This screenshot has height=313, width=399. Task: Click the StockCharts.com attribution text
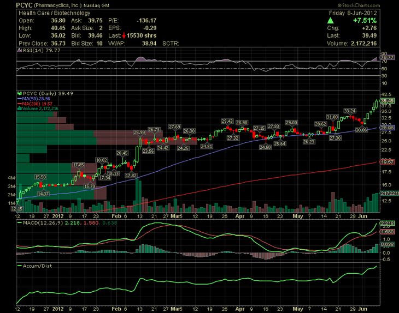click(x=359, y=5)
